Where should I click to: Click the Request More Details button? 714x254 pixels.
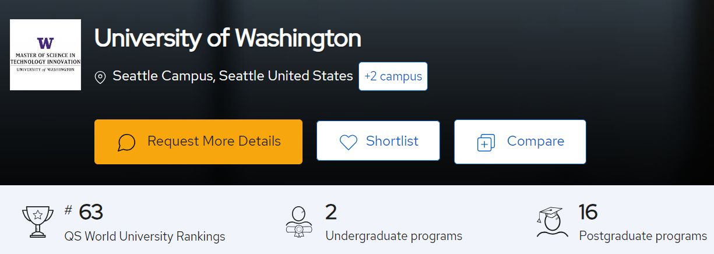(198, 142)
